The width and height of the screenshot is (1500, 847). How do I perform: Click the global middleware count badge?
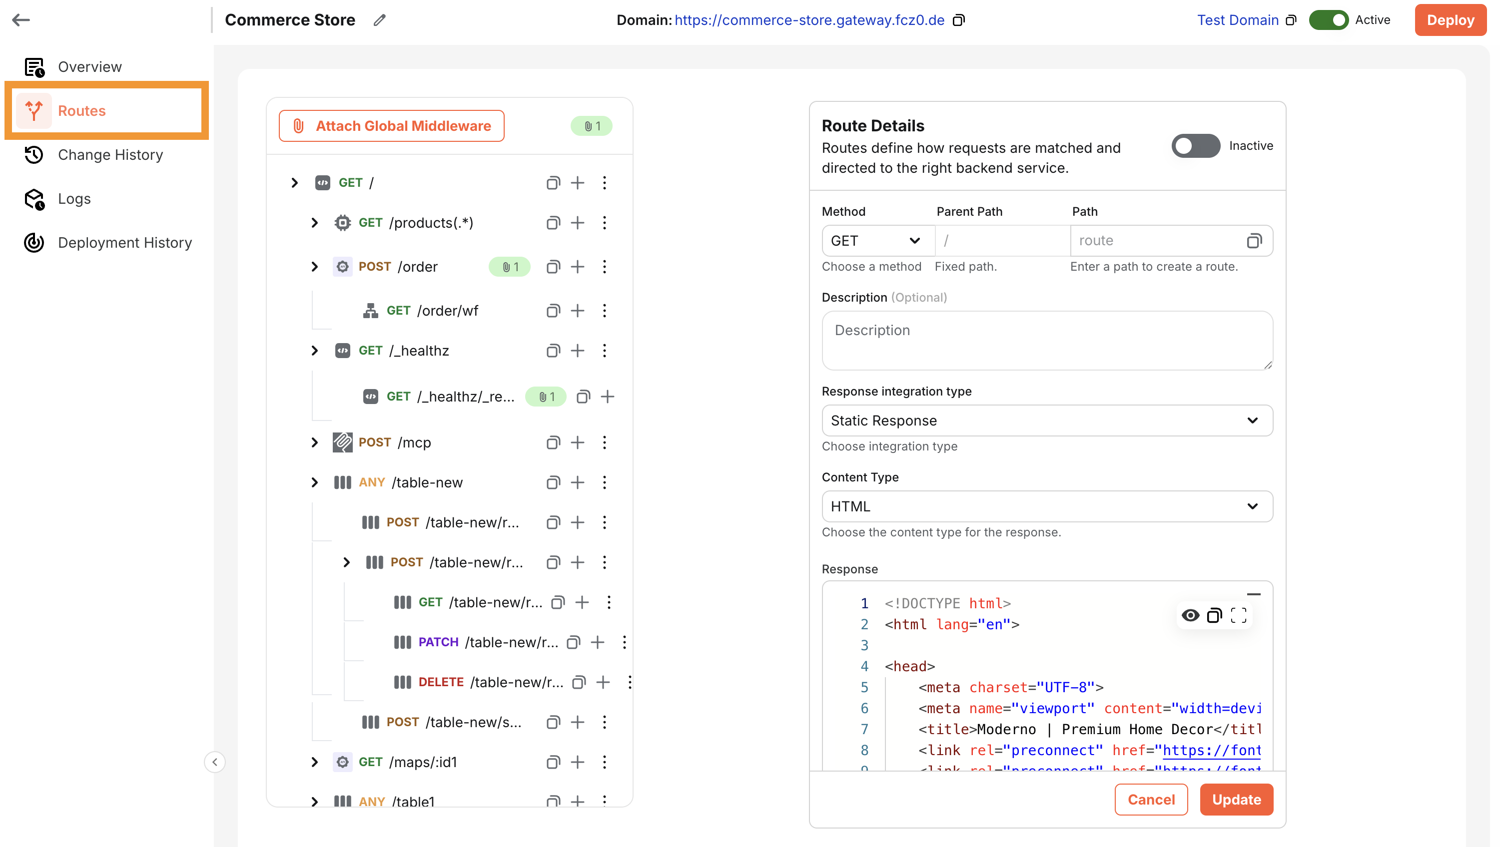(591, 126)
